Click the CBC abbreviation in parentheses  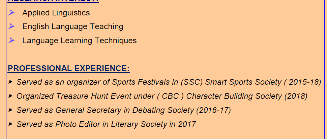[x=170, y=96]
